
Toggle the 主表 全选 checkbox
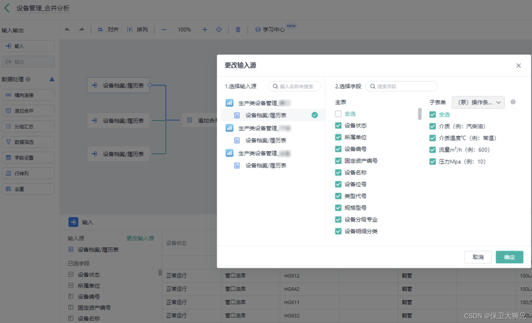click(338, 114)
